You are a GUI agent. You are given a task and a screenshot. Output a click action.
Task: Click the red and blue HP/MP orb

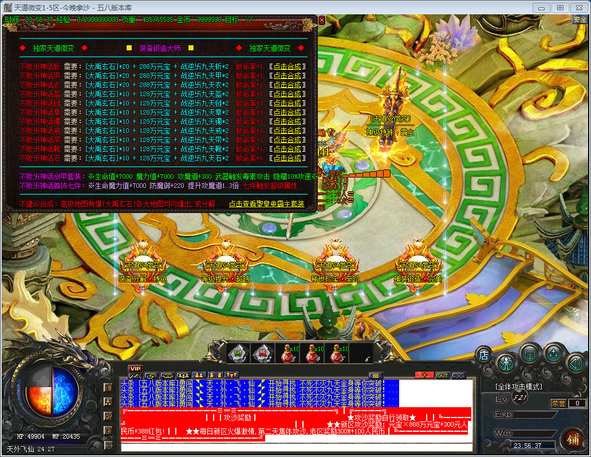point(52,391)
